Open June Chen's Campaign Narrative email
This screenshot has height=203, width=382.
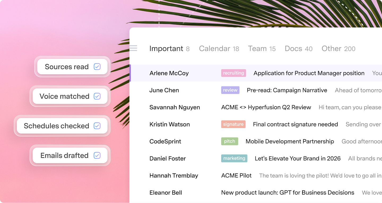tap(256, 90)
